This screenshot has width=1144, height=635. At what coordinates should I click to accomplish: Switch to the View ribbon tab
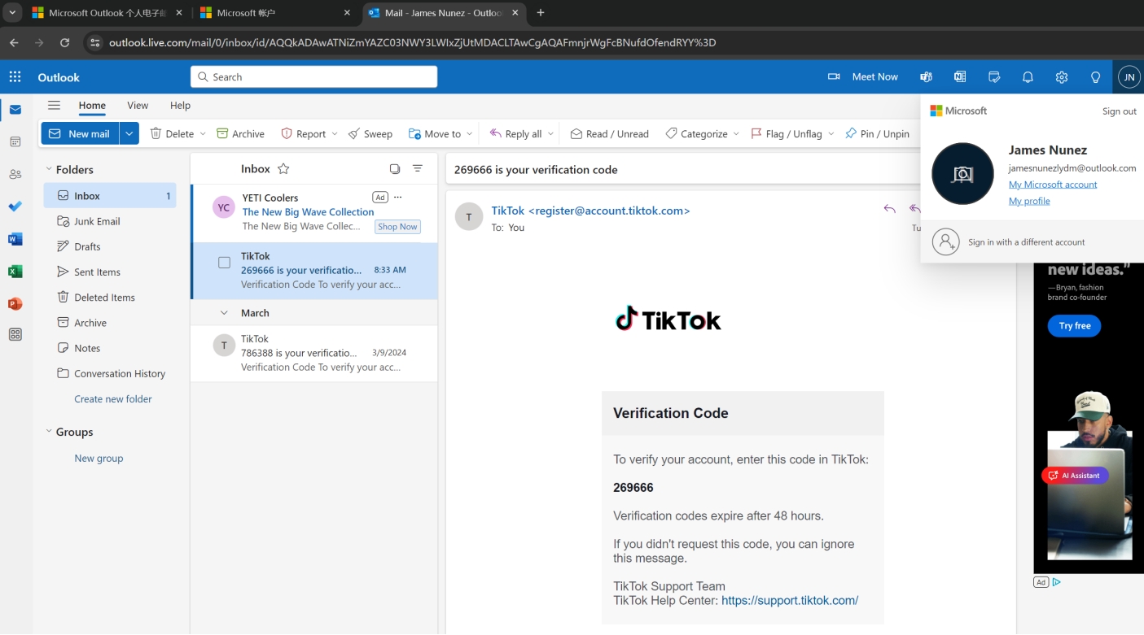tap(138, 105)
